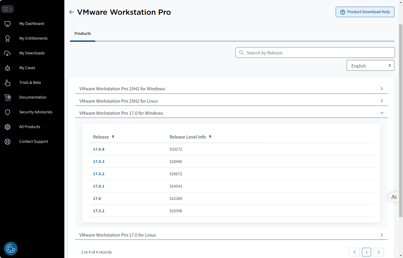The width and height of the screenshot is (403, 258).
Task: Click Product Download Help button
Action: (365, 12)
